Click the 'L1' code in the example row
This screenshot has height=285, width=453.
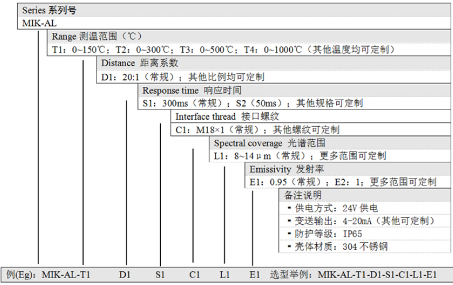(x=224, y=275)
